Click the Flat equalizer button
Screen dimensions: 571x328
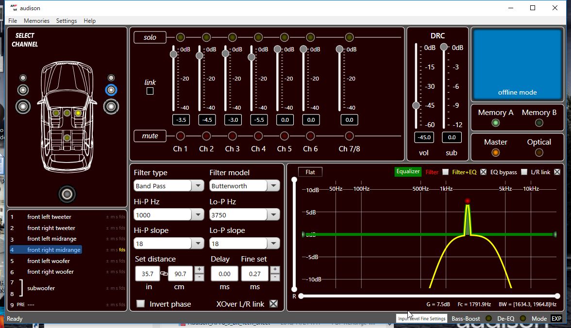(310, 172)
